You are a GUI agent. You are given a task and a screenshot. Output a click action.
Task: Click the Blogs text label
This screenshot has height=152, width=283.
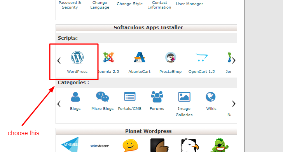pyautogui.click(x=75, y=109)
